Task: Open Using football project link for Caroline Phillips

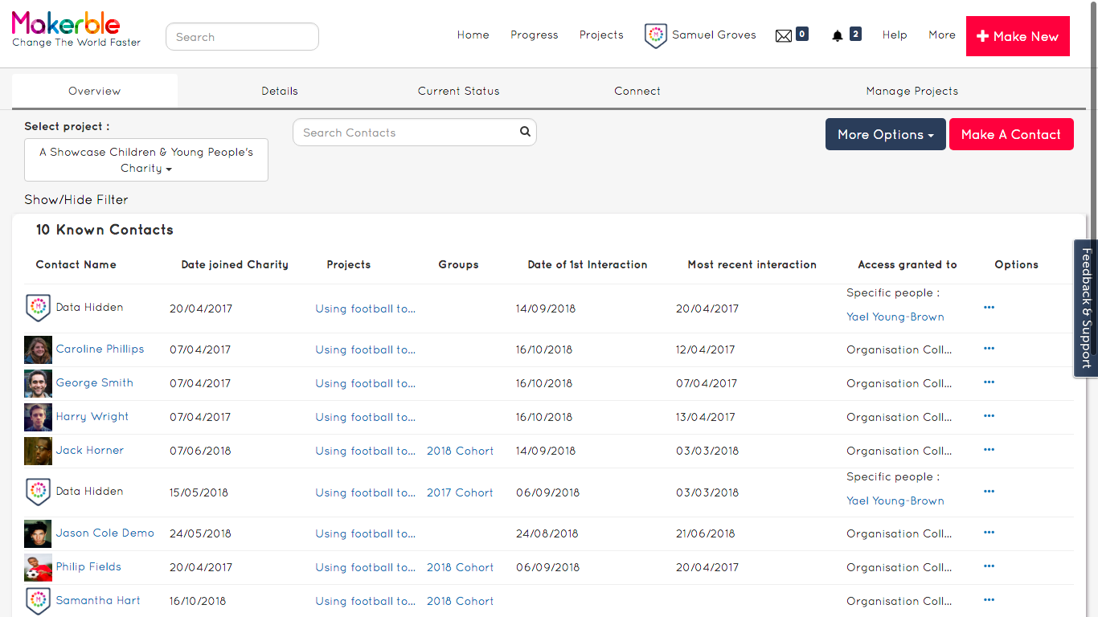Action: click(x=366, y=349)
